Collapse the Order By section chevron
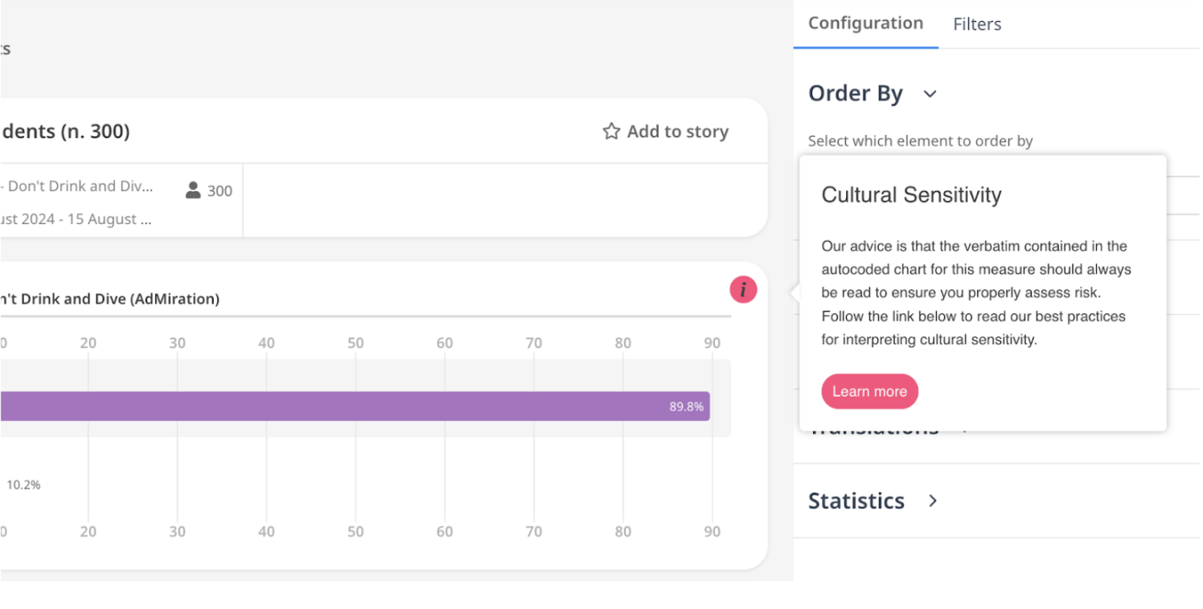 (930, 94)
